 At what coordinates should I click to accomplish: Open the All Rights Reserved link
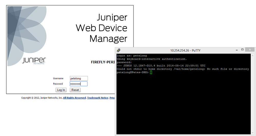(74, 98)
